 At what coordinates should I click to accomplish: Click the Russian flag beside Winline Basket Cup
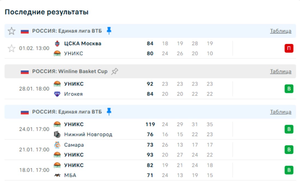click(x=25, y=72)
